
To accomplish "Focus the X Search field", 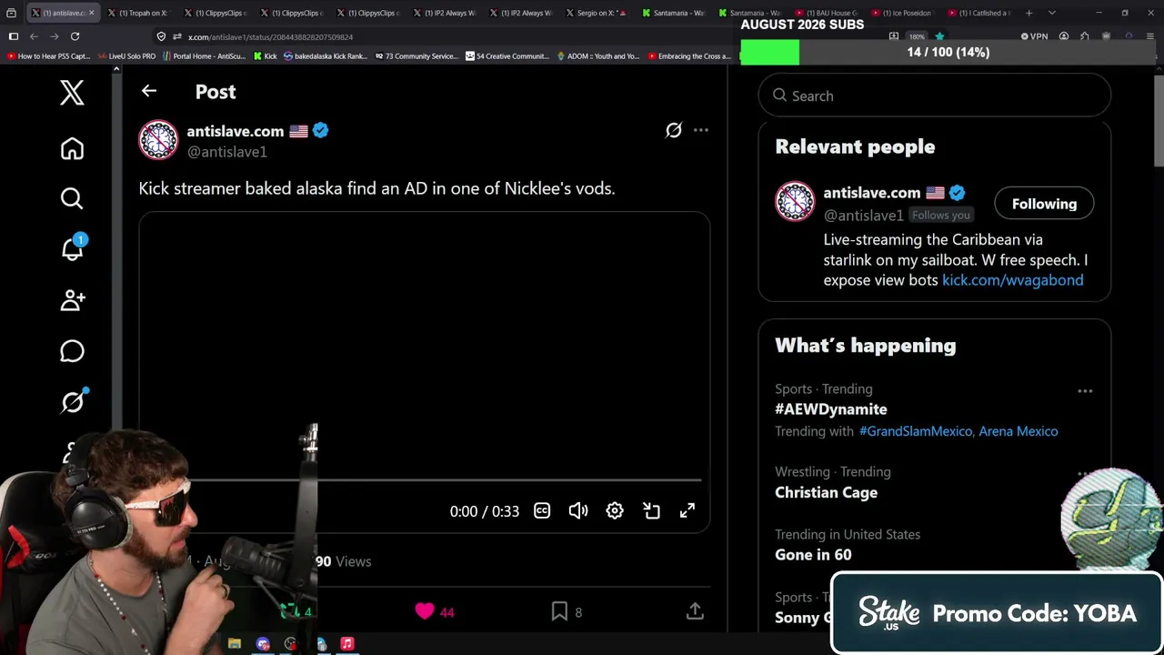I will click(x=935, y=96).
